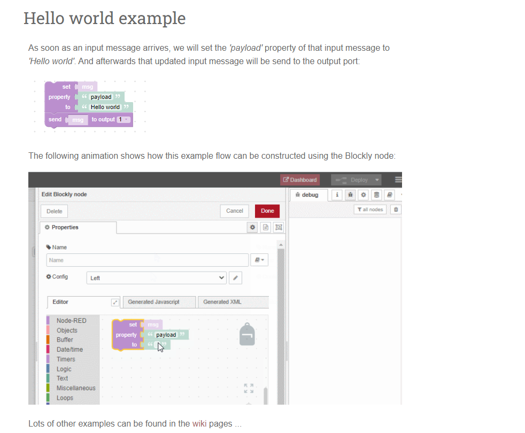The width and height of the screenshot is (525, 433).
Task: Open the context data database icon
Action: tap(376, 195)
